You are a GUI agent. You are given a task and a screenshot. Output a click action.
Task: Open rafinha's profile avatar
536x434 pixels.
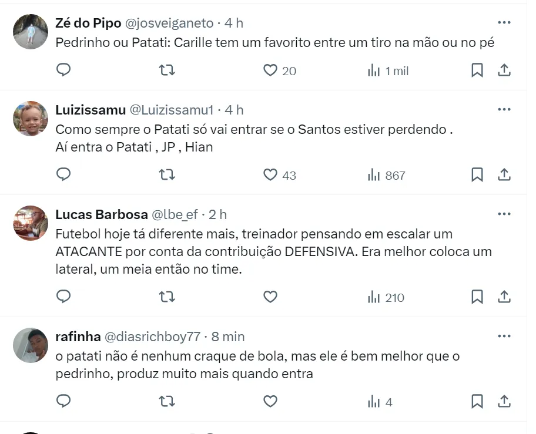pyautogui.click(x=31, y=345)
